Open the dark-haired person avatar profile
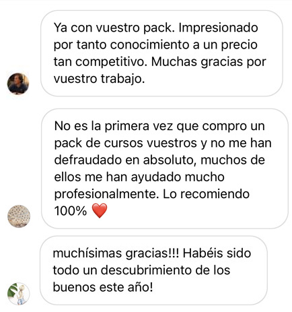Viewport: 292px width, 312px height. coord(18,84)
